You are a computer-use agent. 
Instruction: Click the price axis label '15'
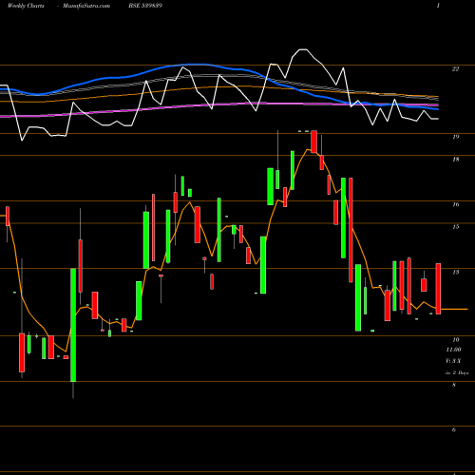(x=455, y=227)
